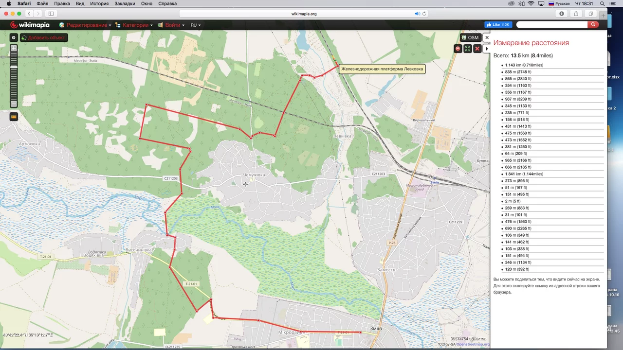Remove last point with red minus icon

tap(458, 49)
